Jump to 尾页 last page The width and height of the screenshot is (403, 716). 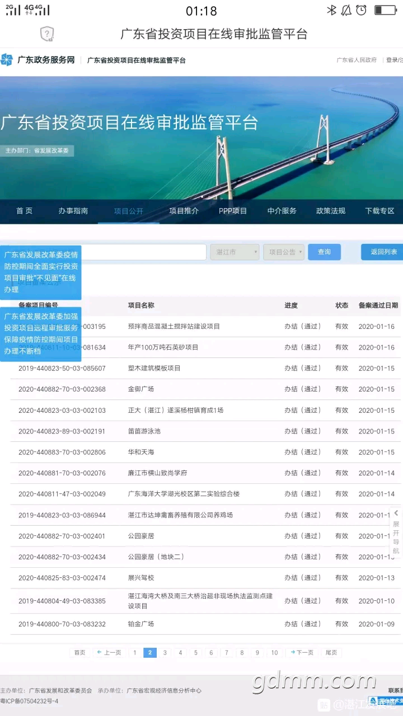(x=331, y=653)
